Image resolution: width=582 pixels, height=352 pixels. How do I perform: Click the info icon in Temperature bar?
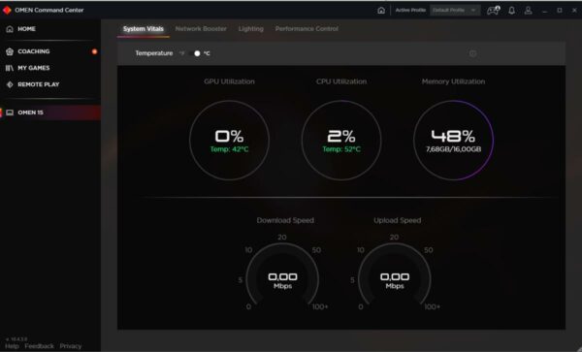(472, 53)
